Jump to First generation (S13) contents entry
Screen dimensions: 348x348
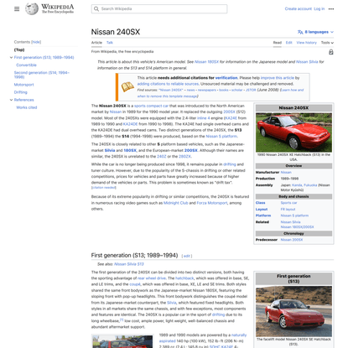pyautogui.click(x=44, y=58)
